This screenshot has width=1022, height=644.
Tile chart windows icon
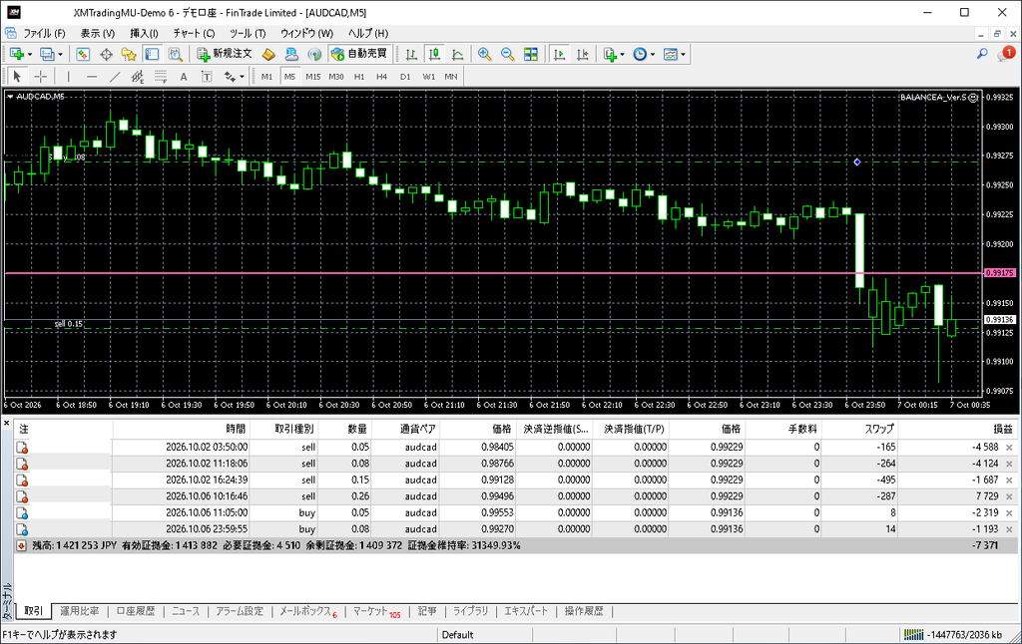(531, 55)
